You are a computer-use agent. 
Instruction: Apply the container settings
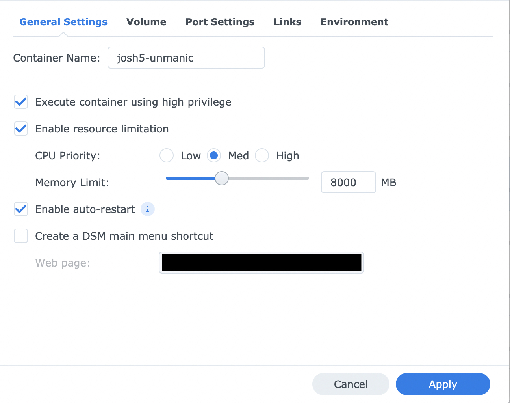443,384
